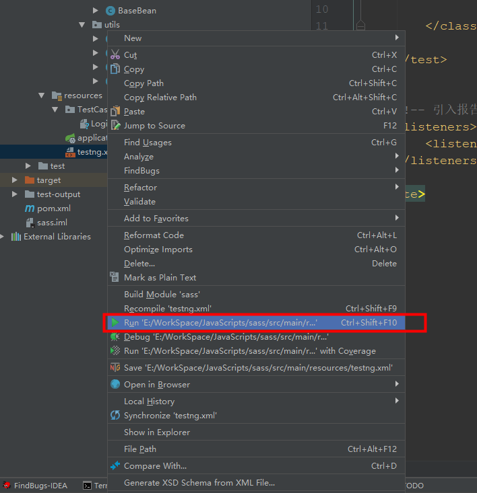Select File Path entry

click(x=256, y=449)
